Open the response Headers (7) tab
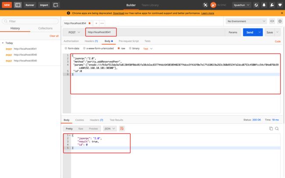Viewport: 285px width, 178px height. 96,120
